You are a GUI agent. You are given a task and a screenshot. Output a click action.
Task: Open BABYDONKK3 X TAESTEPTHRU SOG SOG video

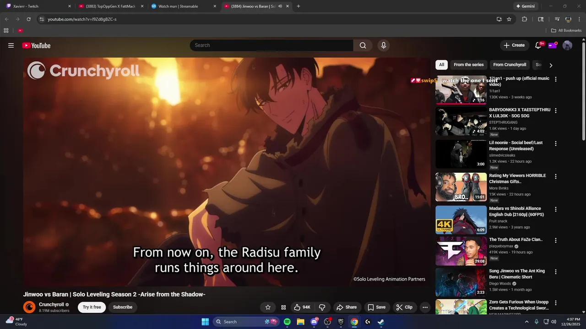520,113
